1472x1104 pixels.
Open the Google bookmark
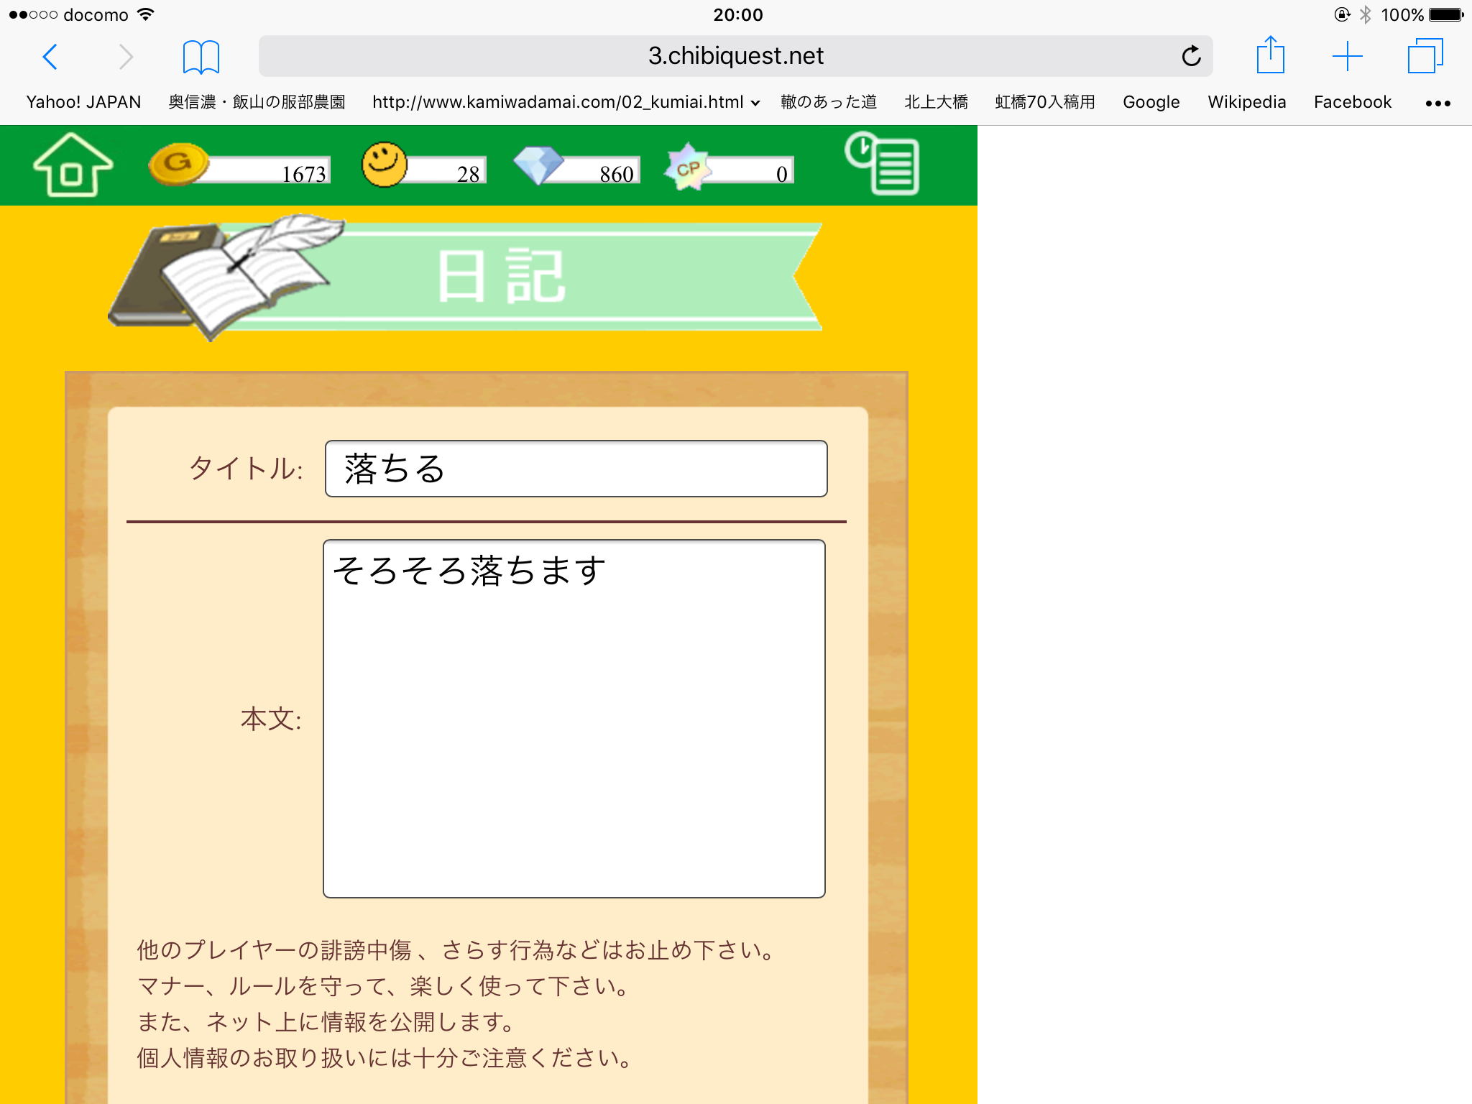1151,102
